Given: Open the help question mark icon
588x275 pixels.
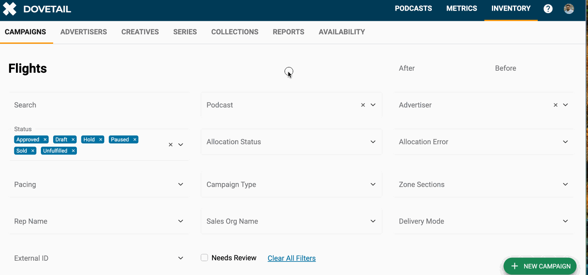Looking at the screenshot, I should coord(548,9).
